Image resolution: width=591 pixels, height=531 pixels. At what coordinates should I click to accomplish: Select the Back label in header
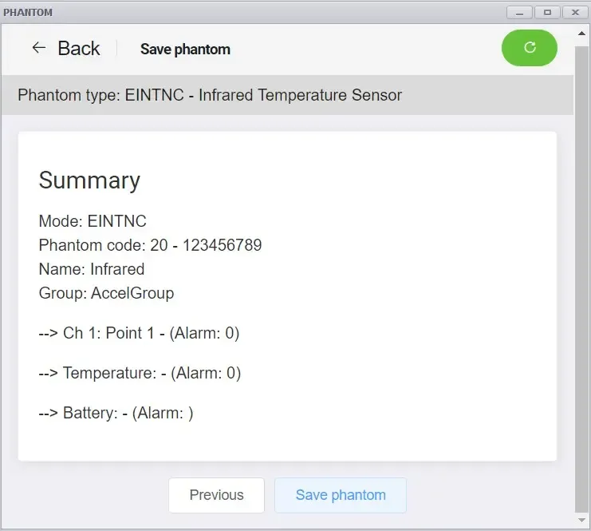click(79, 48)
